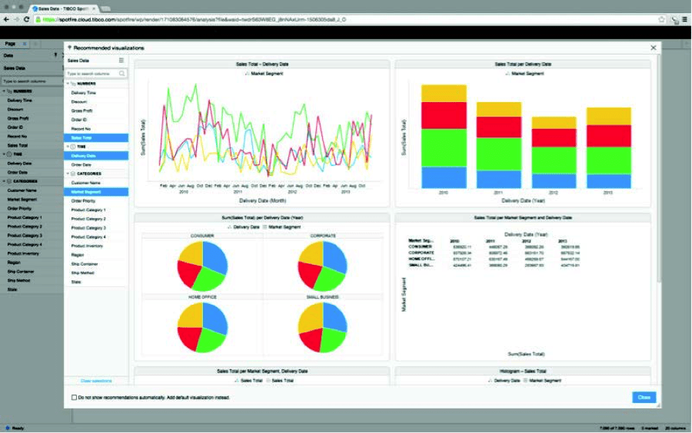
Task: Open the Chrome hamburger menu icon
Action: [684, 18]
